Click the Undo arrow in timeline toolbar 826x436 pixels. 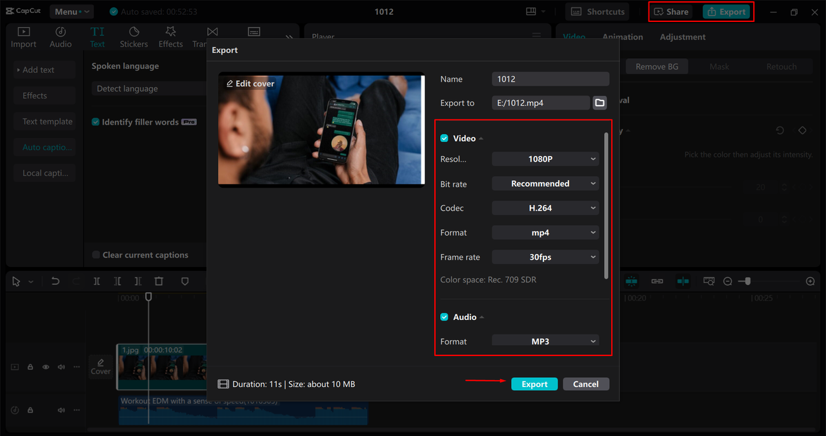55,281
